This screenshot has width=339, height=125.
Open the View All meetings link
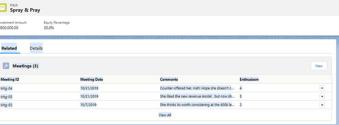coord(165,115)
